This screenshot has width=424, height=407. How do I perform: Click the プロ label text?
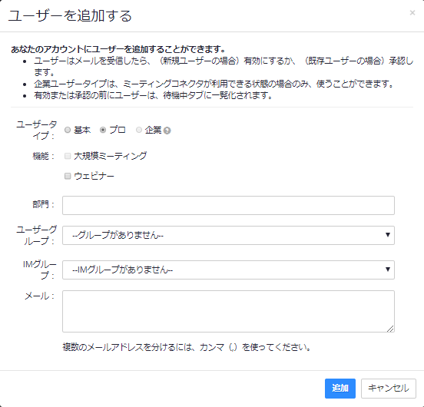[118, 130]
